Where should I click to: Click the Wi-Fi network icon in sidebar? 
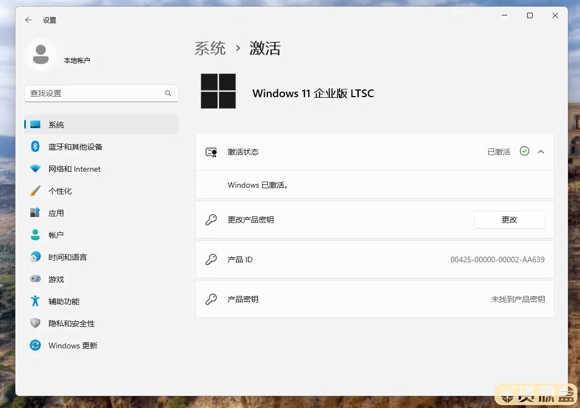coord(35,168)
